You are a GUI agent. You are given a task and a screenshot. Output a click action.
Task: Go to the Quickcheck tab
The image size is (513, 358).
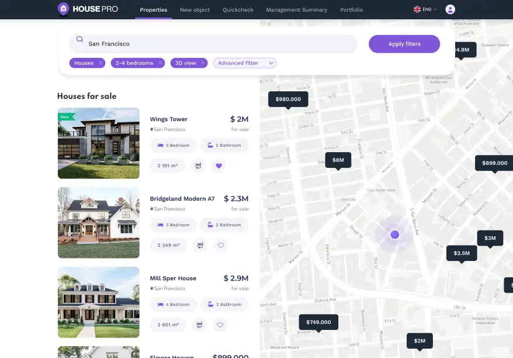point(238,10)
